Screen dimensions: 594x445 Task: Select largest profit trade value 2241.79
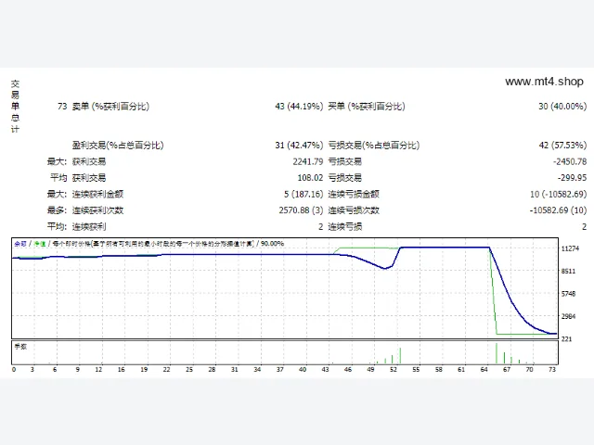point(307,161)
